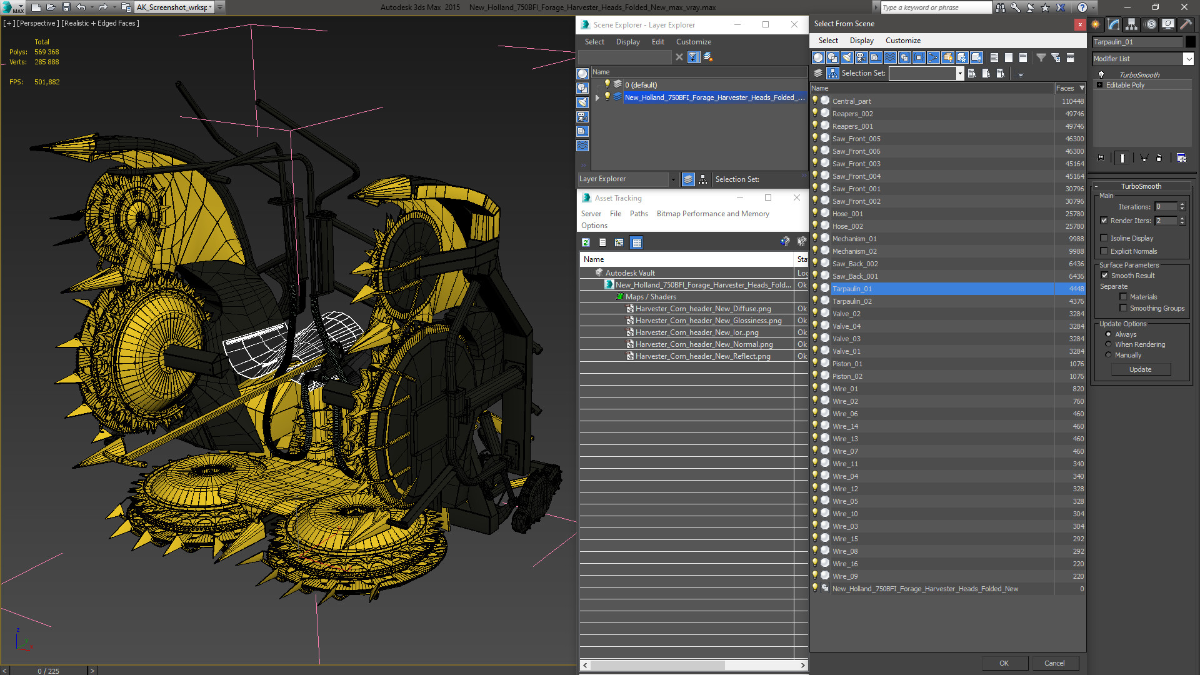Click Create New Layer icon in Scene Explorer
The image size is (1200, 675).
point(708,57)
